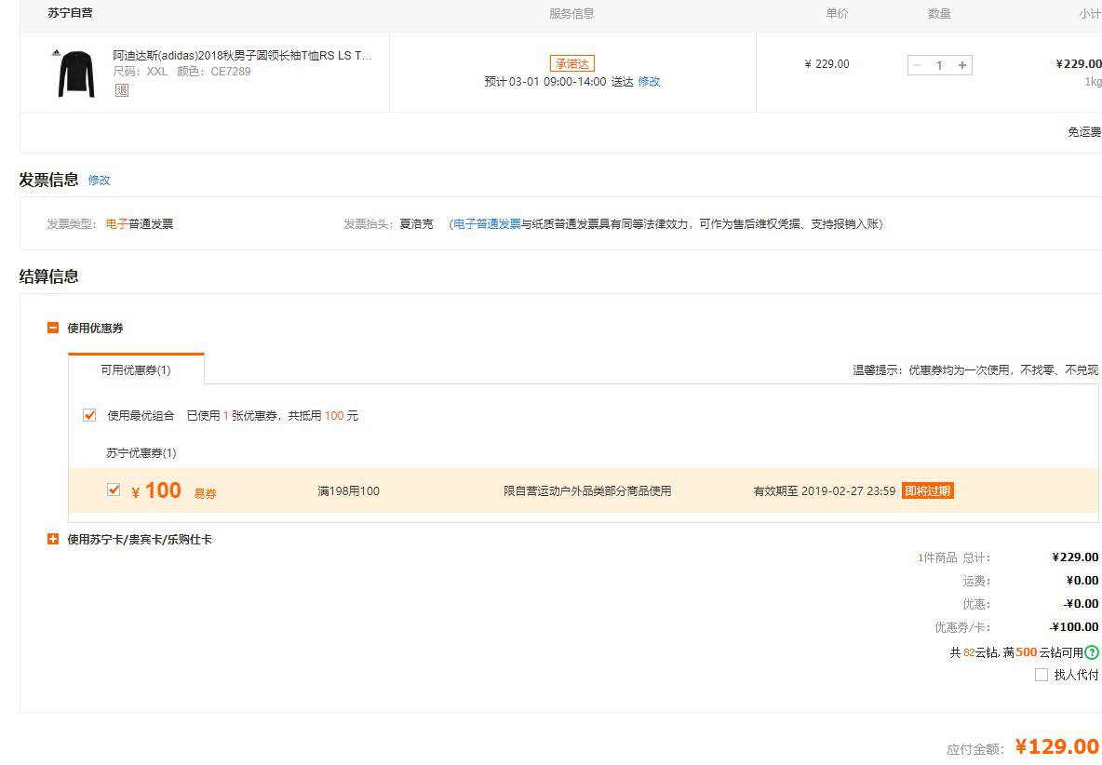Click the 电子普通发票 invoice type value
Image resolution: width=1102 pixels, height=765 pixels.
click(x=140, y=224)
